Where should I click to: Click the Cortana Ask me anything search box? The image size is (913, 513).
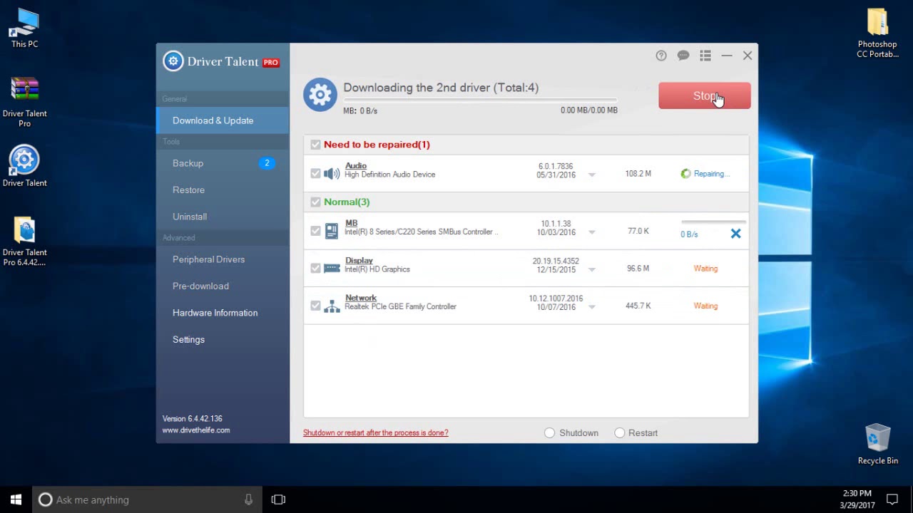(147, 499)
